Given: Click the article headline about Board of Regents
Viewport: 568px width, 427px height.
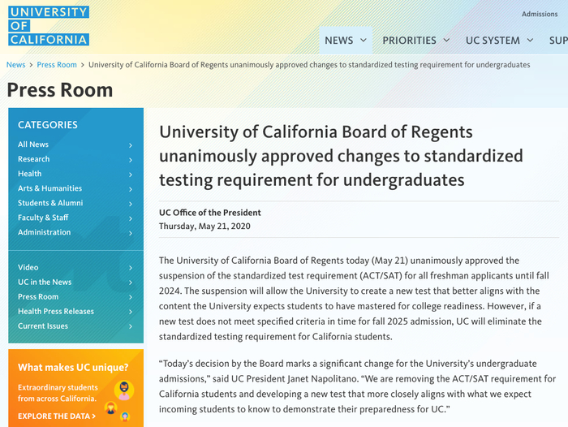Looking at the screenshot, I should click(x=341, y=156).
